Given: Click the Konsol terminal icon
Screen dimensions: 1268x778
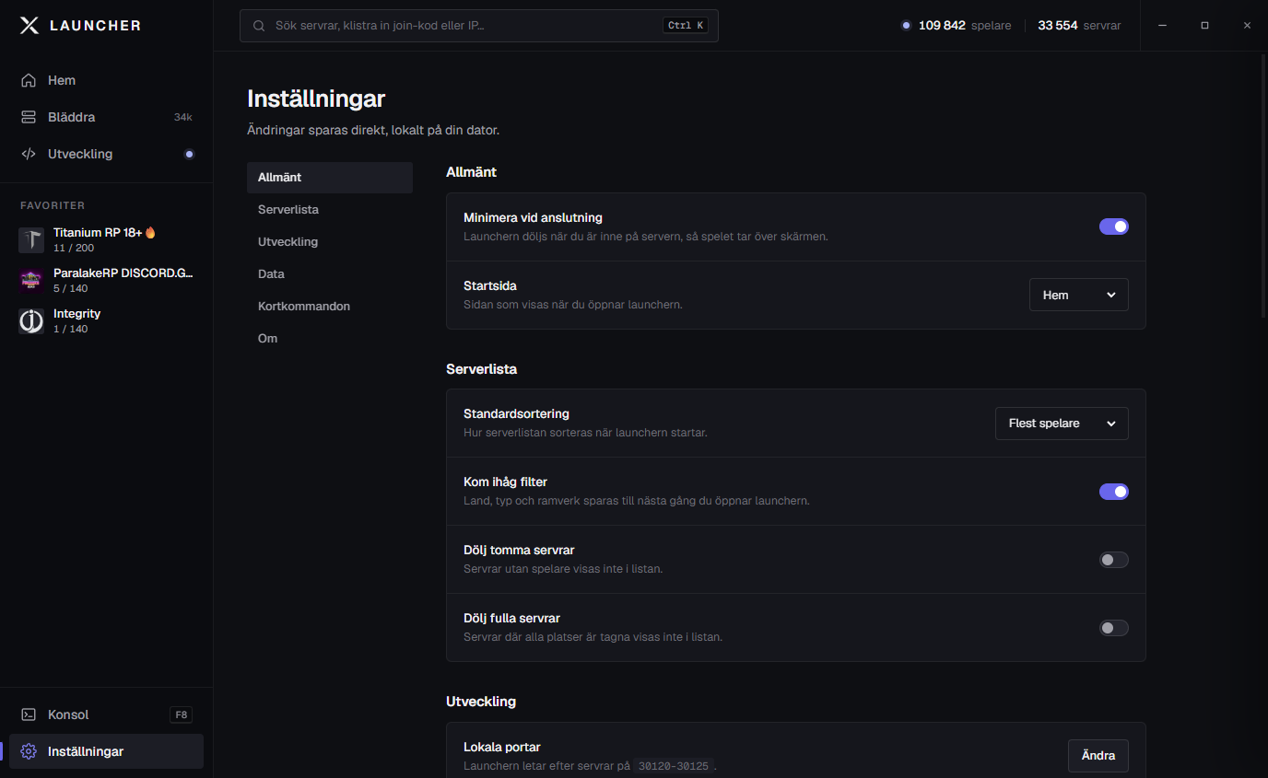Looking at the screenshot, I should [29, 714].
